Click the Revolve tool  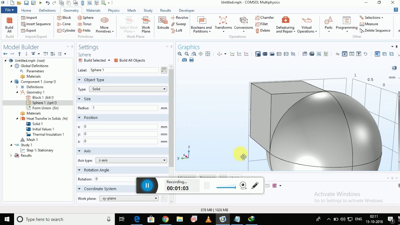tap(180, 18)
